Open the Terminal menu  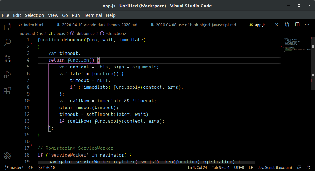(x=93, y=15)
